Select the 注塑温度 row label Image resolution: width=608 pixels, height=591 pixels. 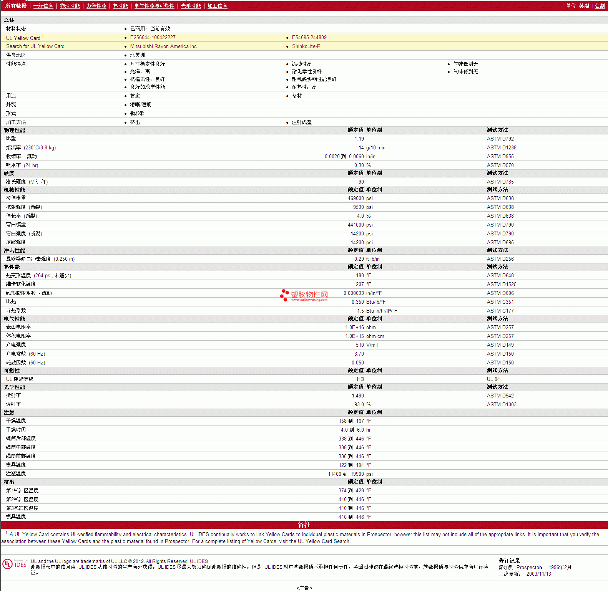coord(16,474)
